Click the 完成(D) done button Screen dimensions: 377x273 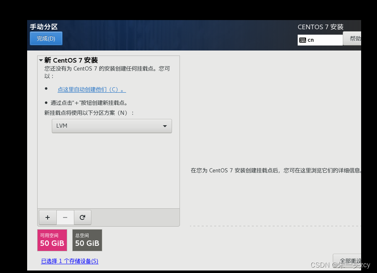click(46, 38)
